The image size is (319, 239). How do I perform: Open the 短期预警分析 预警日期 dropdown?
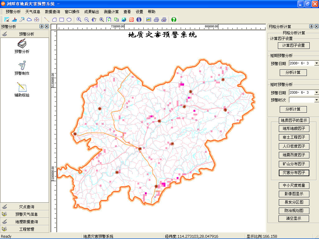tap(316, 63)
